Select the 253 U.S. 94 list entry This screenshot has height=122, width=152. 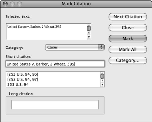(x=18, y=84)
